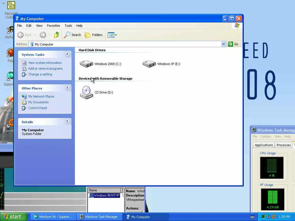Click the Up folder toolbar icon
This screenshot has height=221, width=295.
point(57,35)
